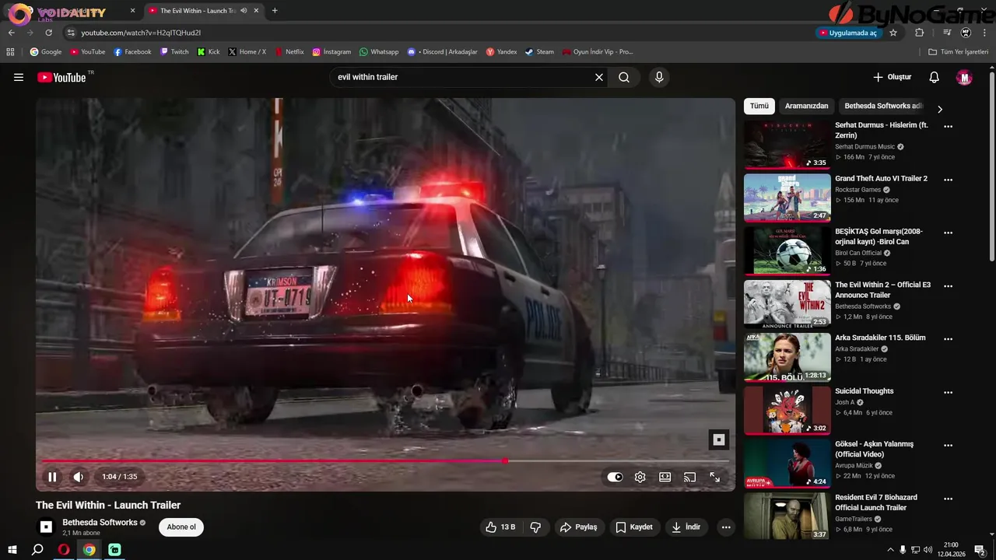Go to YouTube home via logo
This screenshot has height=560, width=996.
[61, 77]
